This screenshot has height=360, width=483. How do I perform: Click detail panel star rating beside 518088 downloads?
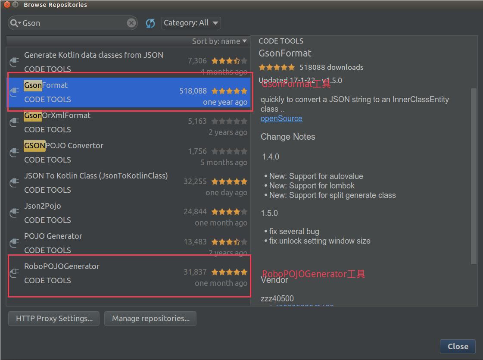coord(277,67)
